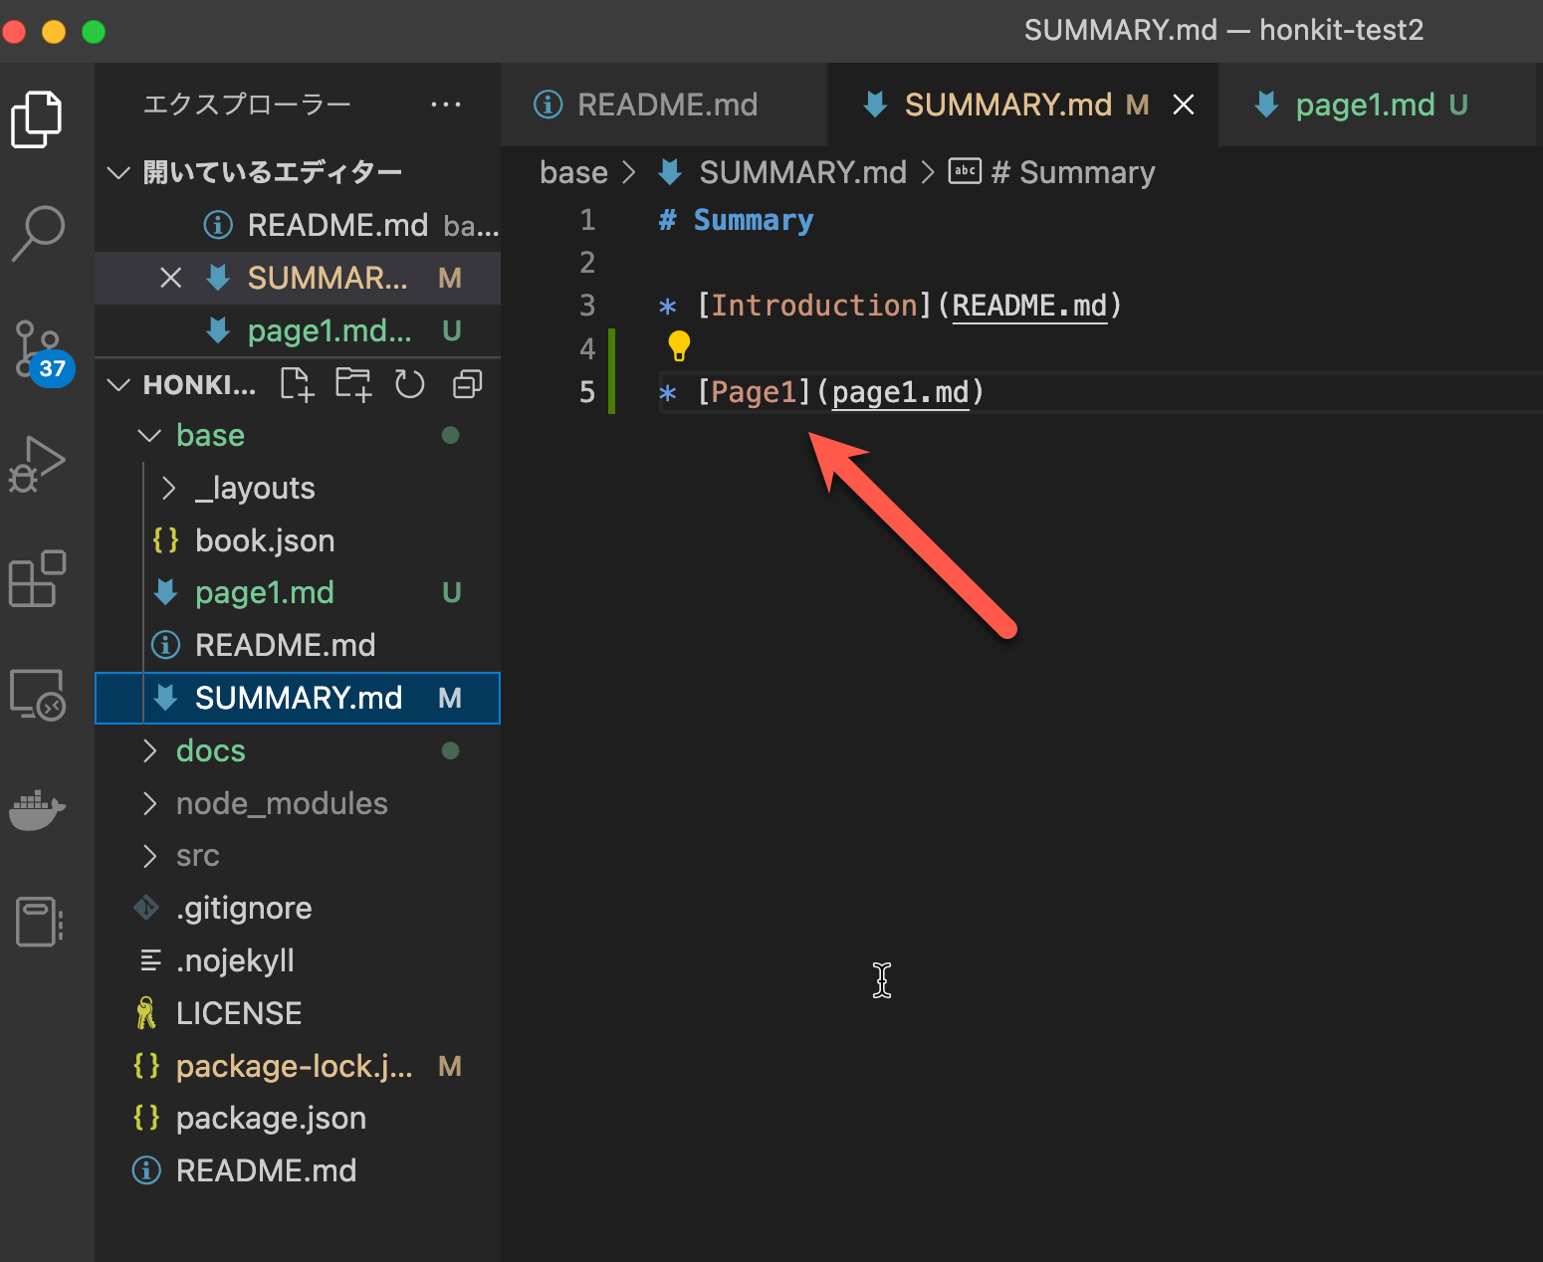Image resolution: width=1543 pixels, height=1262 pixels.
Task: Select SUMMARY.md in the file tree
Action: tap(298, 698)
